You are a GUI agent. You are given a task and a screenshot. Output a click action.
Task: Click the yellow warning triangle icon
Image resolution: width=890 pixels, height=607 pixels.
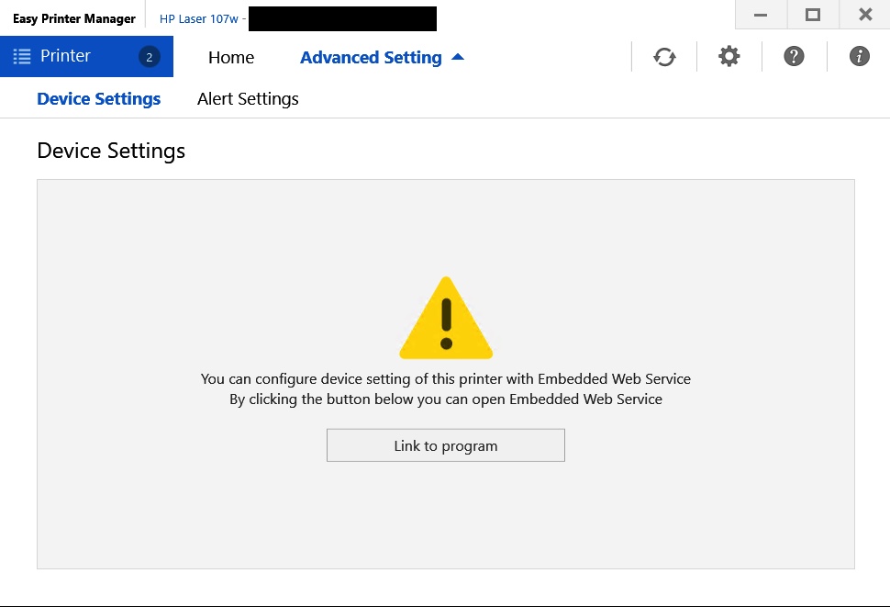tap(446, 318)
